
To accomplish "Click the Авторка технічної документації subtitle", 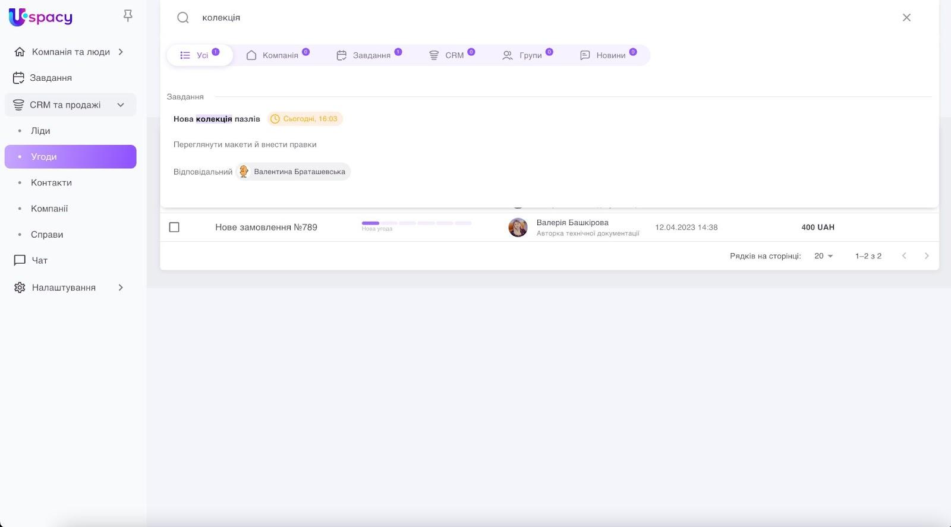I will click(x=588, y=233).
